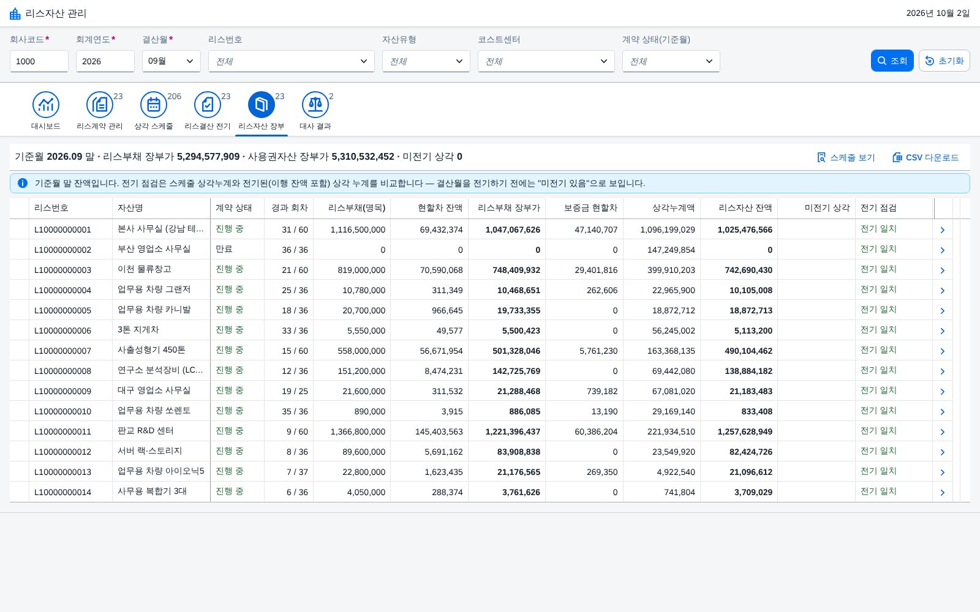980x612 pixels.
Task: Click 전기 일치 in row L10000000009
Action: click(878, 390)
